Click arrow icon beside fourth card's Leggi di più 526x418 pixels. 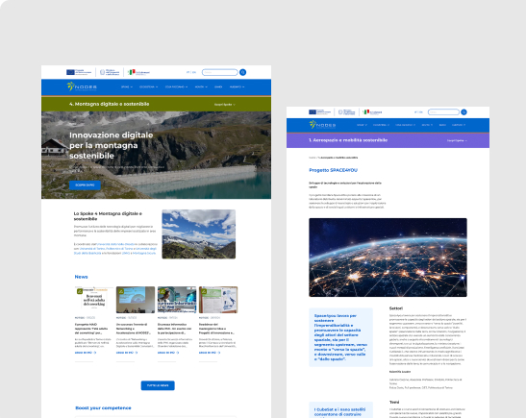click(219, 353)
